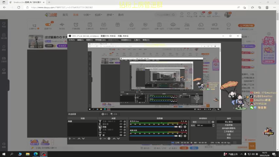Image resolution: width=279 pixels, height=157 pixels.
Task: Click the 启动虚拟摄像机 button
Action: click(229, 128)
